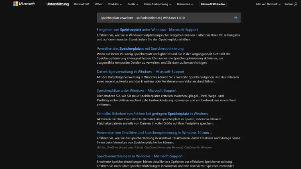
Task: Open Speichereinstellungen in Windows result
Action: (140, 156)
